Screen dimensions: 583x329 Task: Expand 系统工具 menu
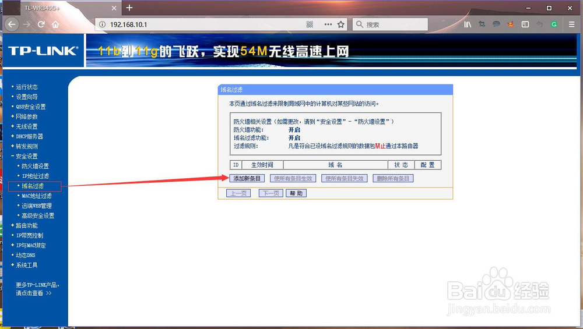(27, 265)
